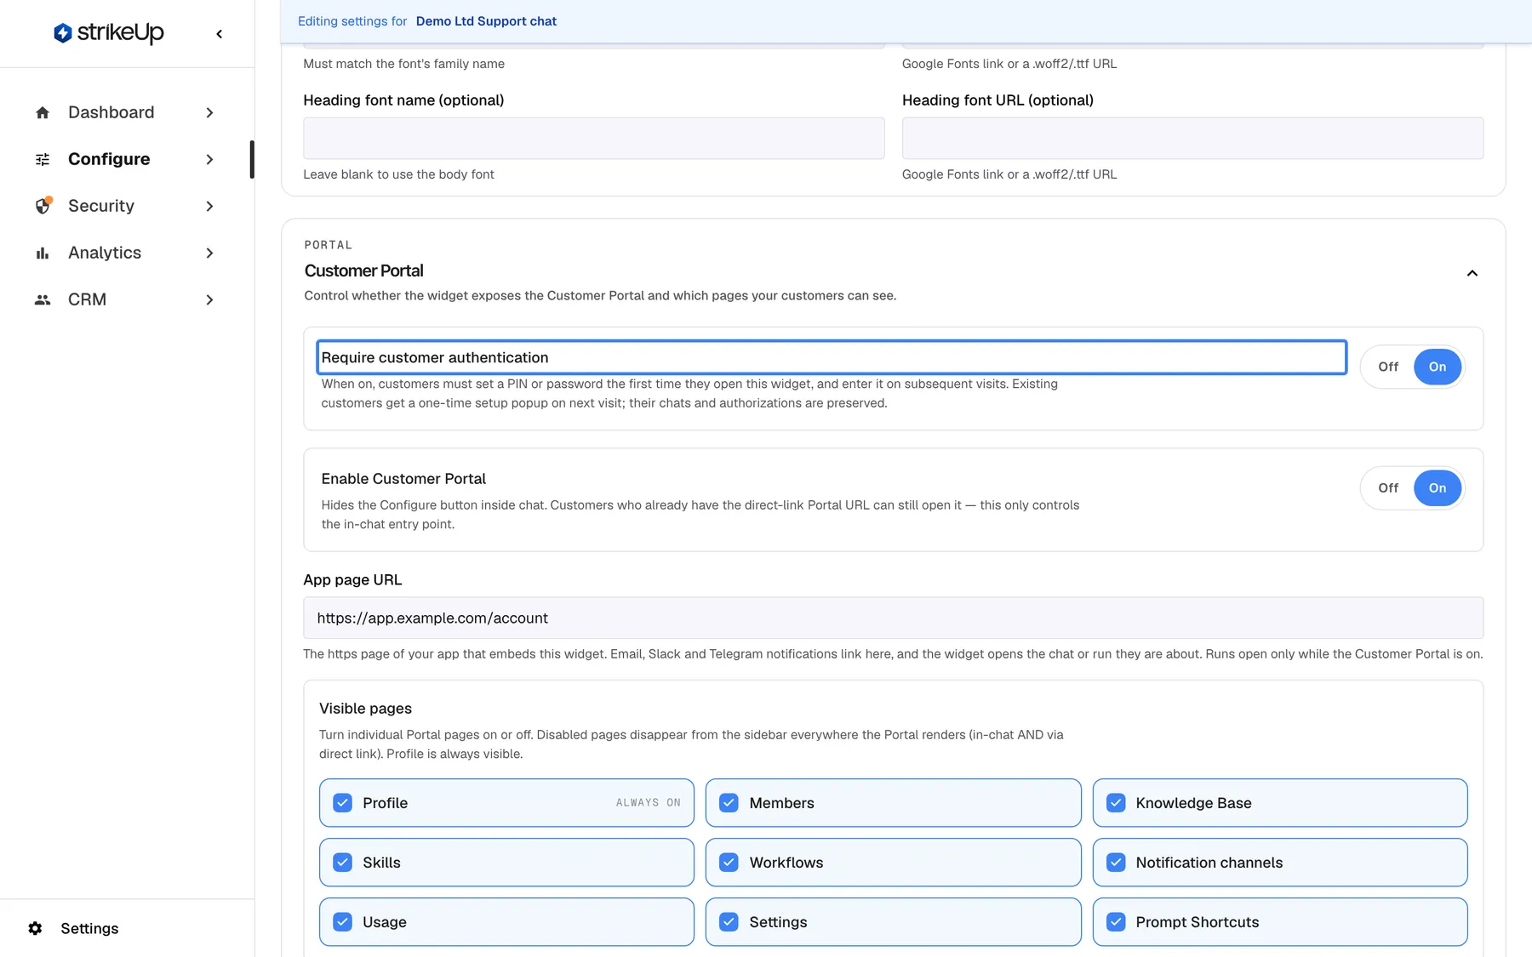Viewport: 1532px width, 957px height.
Task: Click the Visible pages heading
Action: (x=365, y=709)
